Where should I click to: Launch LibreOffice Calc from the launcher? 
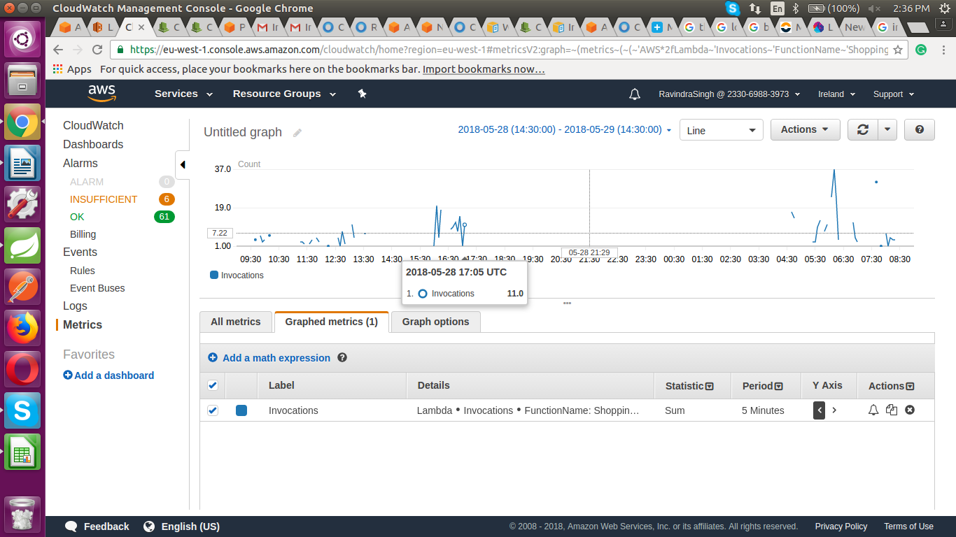23,451
